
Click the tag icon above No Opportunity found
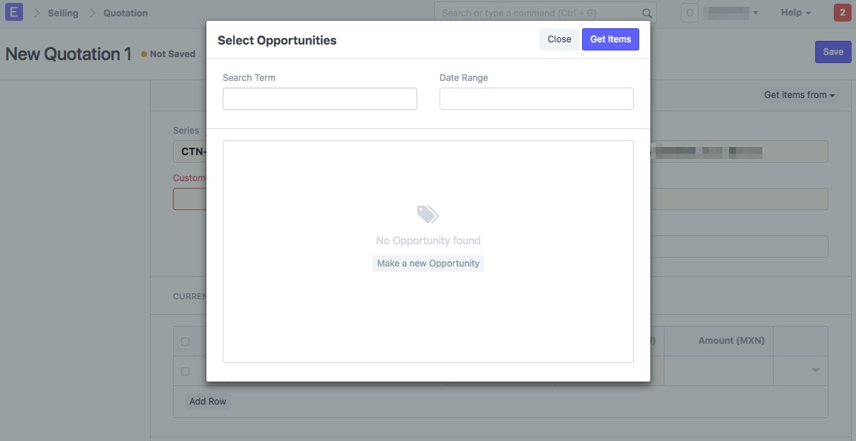428,214
